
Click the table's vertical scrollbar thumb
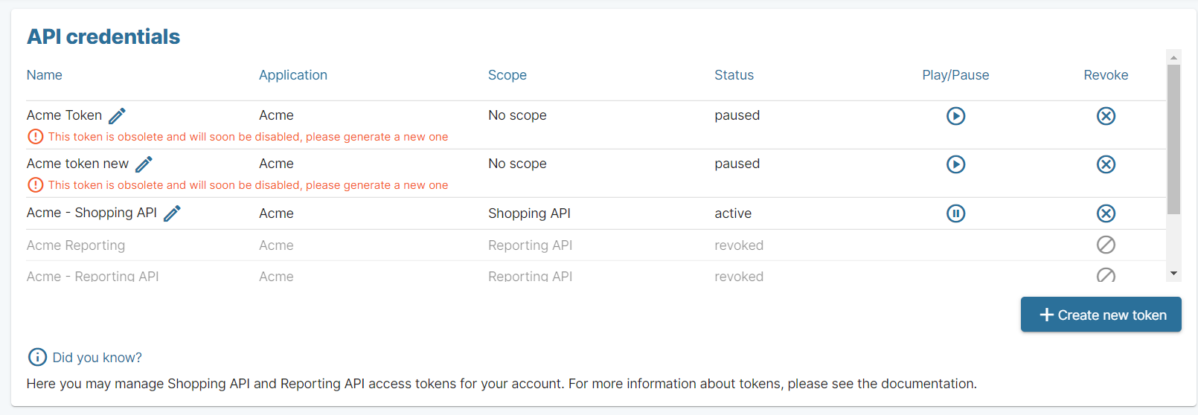(1173, 139)
